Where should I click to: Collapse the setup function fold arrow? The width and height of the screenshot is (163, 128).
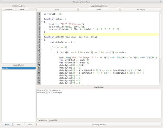click(42, 22)
